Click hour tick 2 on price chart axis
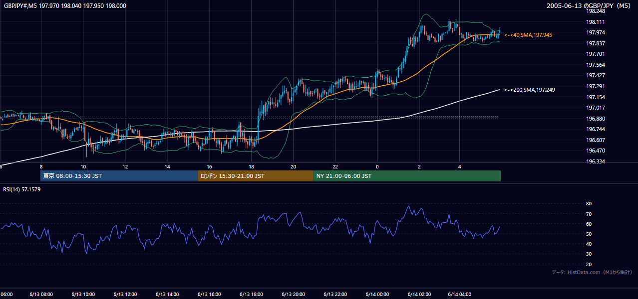Image resolution: width=638 pixels, height=299 pixels. point(419,167)
